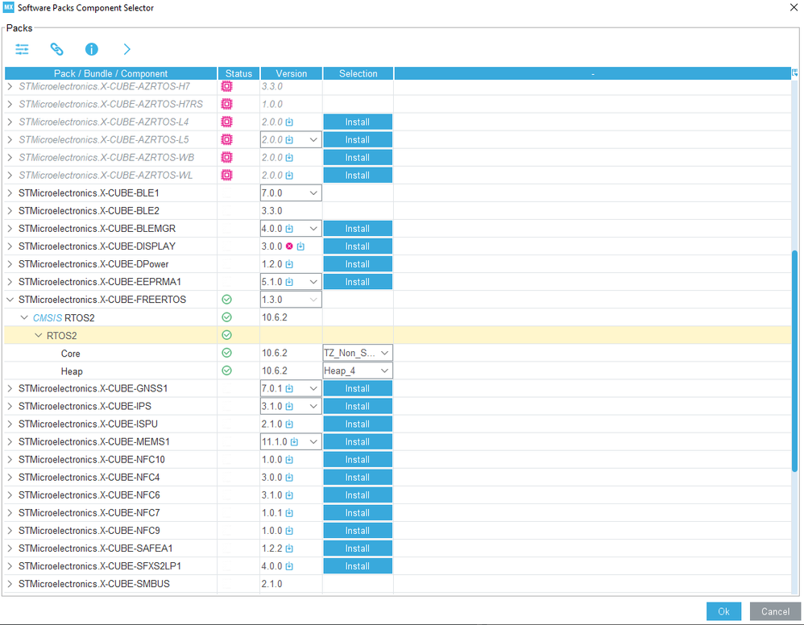The height and width of the screenshot is (625, 804).
Task: Click the chain link dependencies icon
Action: [x=56, y=49]
